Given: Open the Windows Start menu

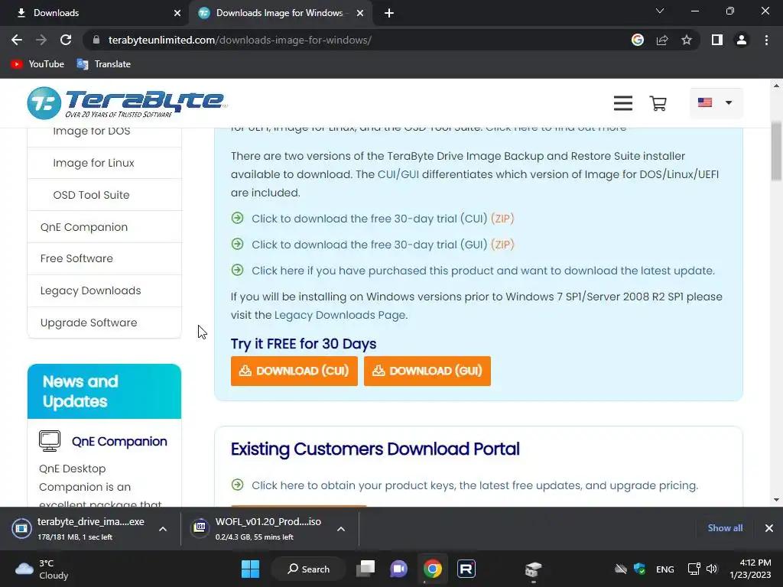Looking at the screenshot, I should click(x=250, y=569).
